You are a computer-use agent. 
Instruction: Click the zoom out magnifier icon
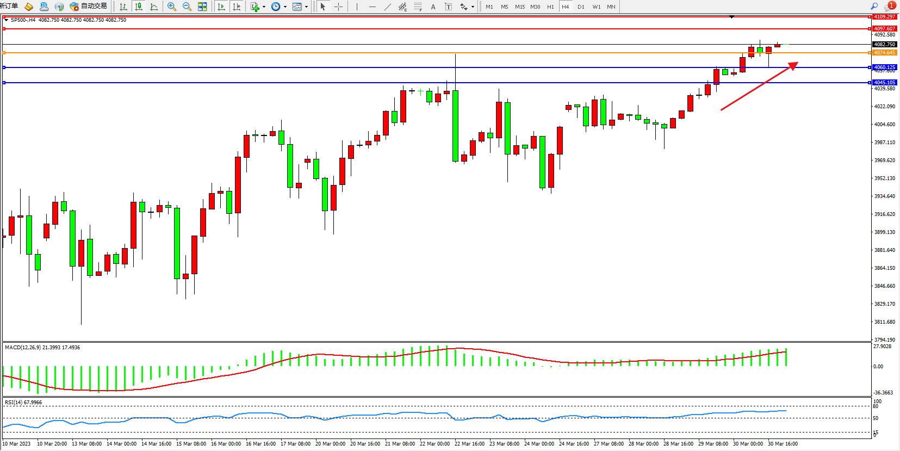(187, 7)
